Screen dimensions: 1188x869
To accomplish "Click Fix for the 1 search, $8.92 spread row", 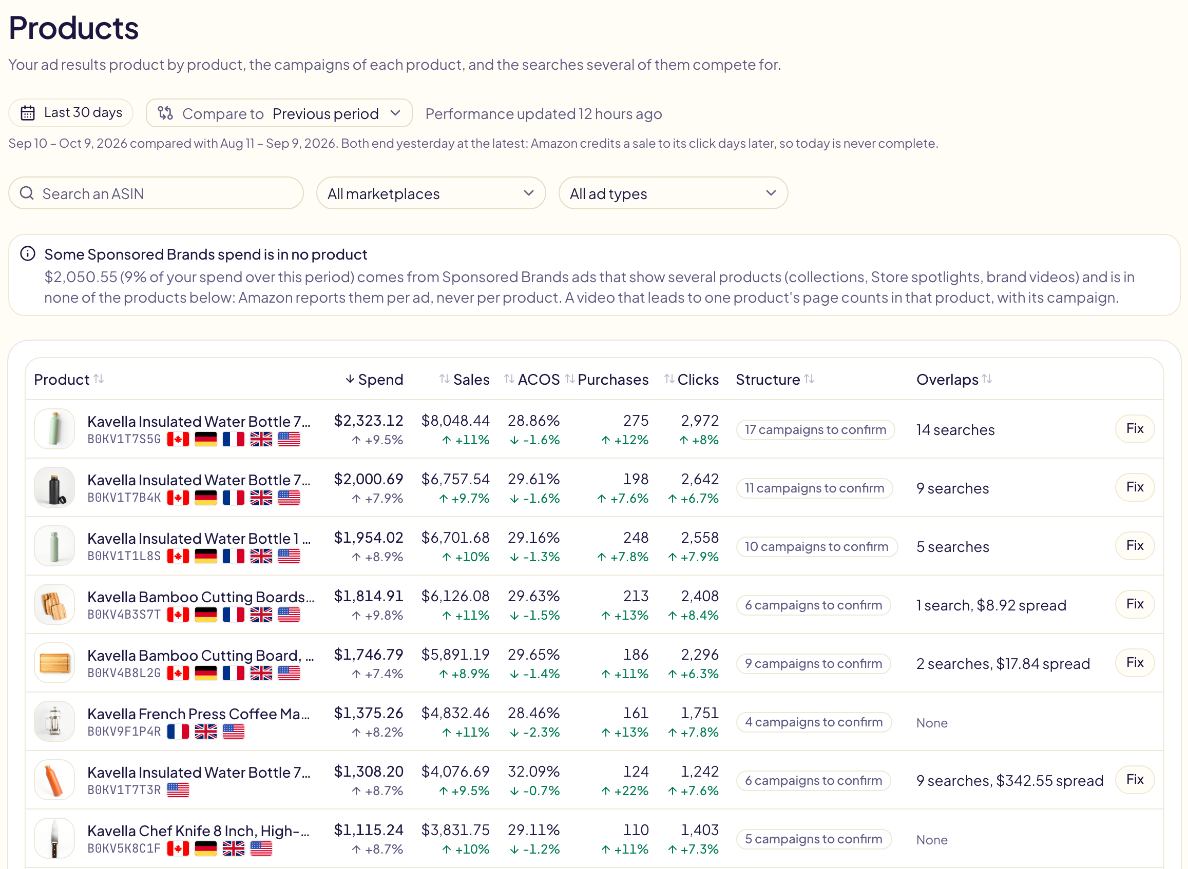I will point(1135,604).
